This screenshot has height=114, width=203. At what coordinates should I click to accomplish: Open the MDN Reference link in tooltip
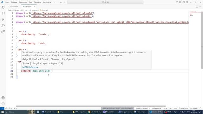tap(30, 67)
